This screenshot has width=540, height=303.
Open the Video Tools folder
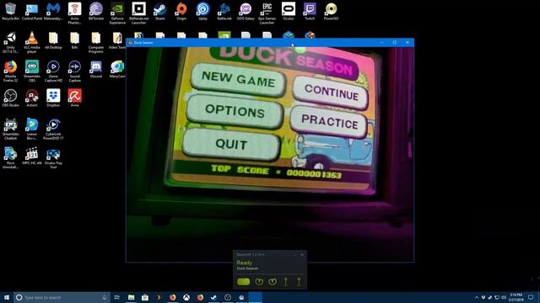coord(117,40)
